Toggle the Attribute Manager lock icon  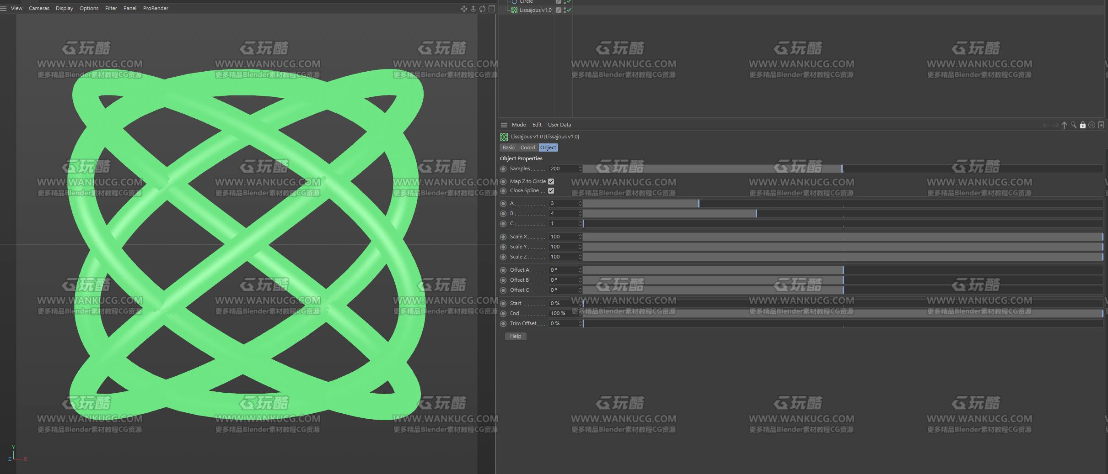[x=1082, y=125]
